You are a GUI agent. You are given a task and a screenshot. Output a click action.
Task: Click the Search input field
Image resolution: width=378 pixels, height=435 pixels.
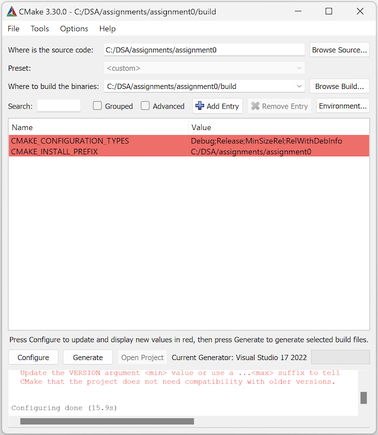click(59, 106)
